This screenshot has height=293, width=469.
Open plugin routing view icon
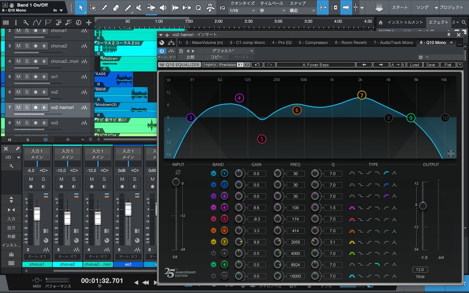tap(171, 43)
